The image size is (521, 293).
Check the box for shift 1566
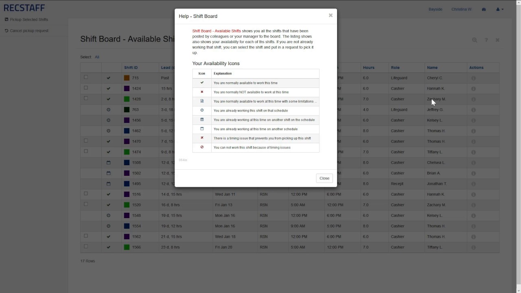coord(86,247)
